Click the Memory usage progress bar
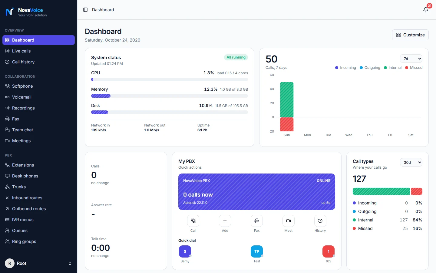This screenshot has height=273, width=436. [170, 96]
